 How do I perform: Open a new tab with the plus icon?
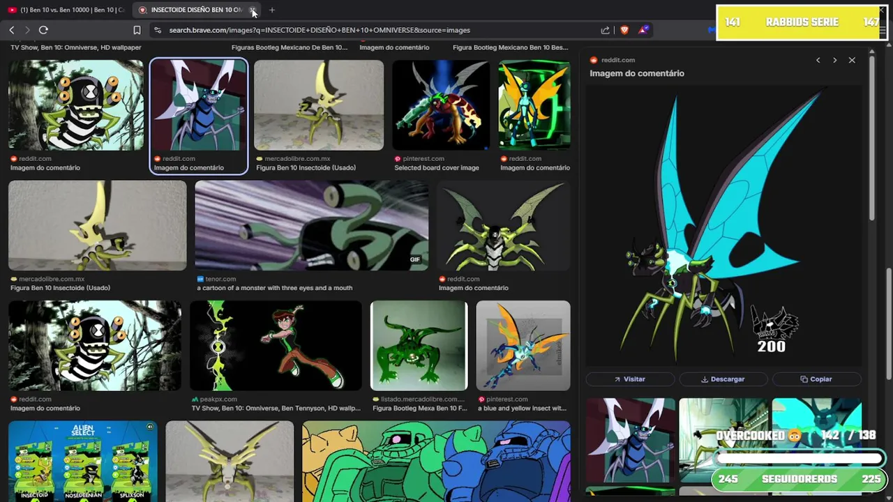[x=272, y=10]
